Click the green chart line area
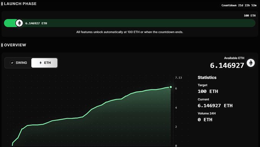The height and width of the screenshot is (147, 260). pos(91,116)
